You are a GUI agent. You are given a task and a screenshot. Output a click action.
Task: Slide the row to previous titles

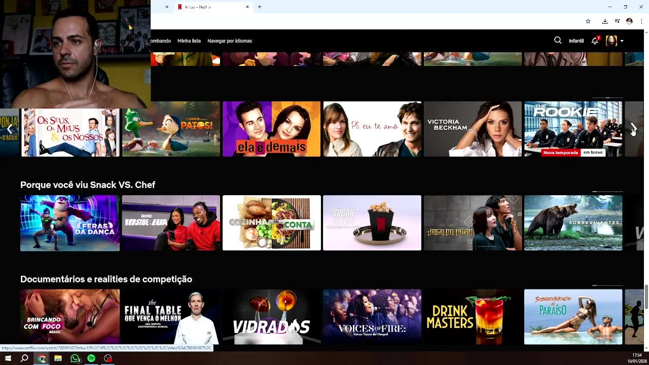click(x=9, y=129)
